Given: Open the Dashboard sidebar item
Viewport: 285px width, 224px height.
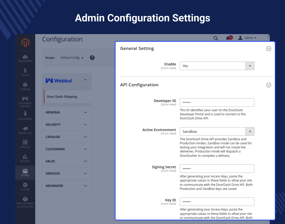Looking at the screenshot, I should 25,59.
